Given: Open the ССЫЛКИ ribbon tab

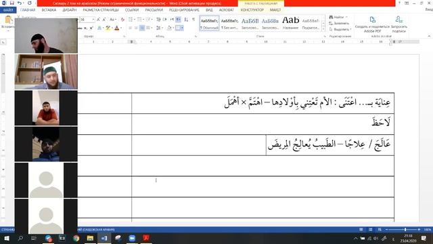Looking at the screenshot, I should (x=132, y=10).
